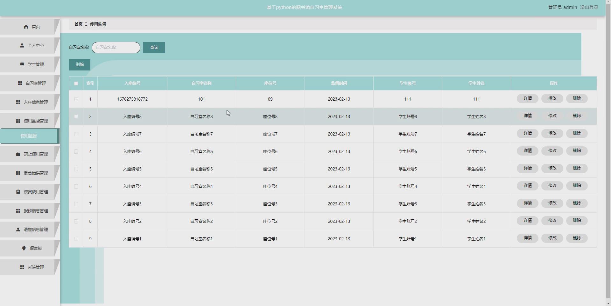The width and height of the screenshot is (611, 306).
Task: Open 留言板 in the sidebar
Action: tap(29, 248)
